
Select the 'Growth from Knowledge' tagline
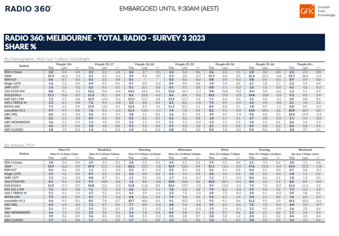click(326, 11)
